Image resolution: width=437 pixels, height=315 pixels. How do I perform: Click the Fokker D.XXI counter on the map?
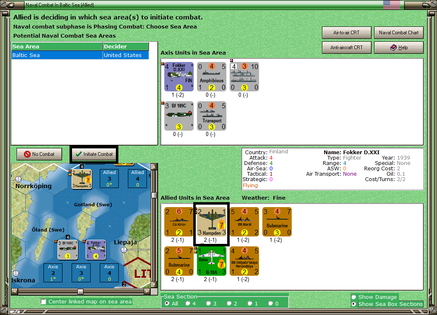96,250
